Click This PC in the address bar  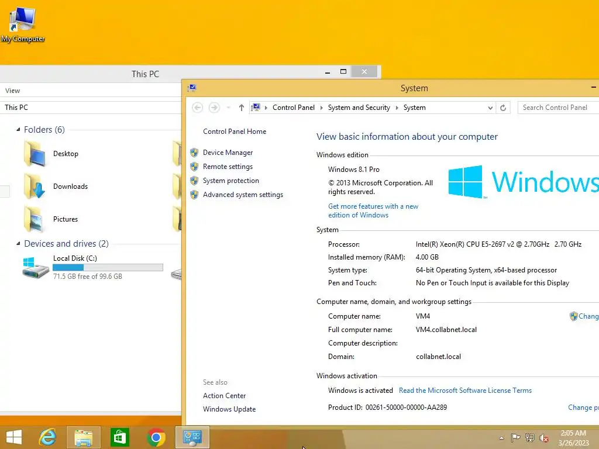[x=16, y=108]
